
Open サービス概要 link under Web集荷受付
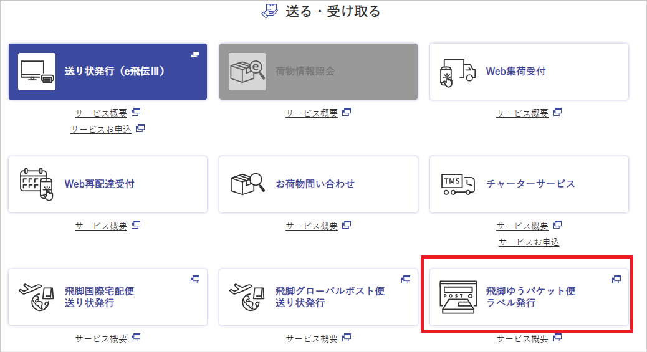coord(522,113)
